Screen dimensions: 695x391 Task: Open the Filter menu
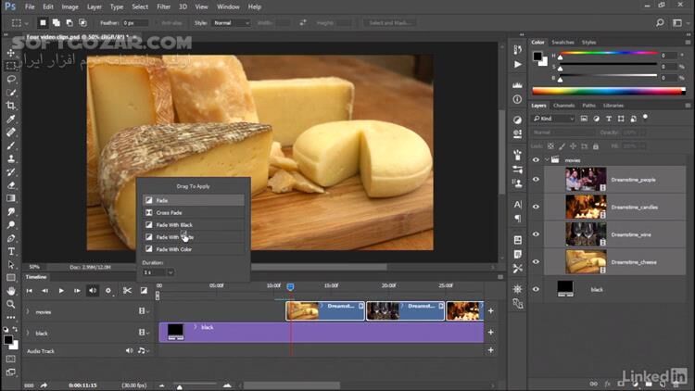(x=163, y=6)
